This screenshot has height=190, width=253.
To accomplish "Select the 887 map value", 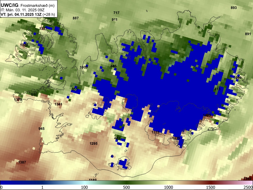I will point(76,18).
